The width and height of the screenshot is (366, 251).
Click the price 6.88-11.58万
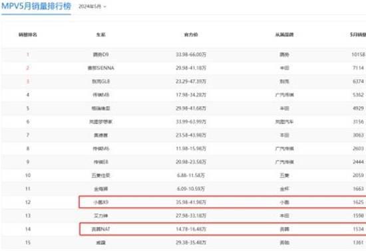(x=191, y=175)
